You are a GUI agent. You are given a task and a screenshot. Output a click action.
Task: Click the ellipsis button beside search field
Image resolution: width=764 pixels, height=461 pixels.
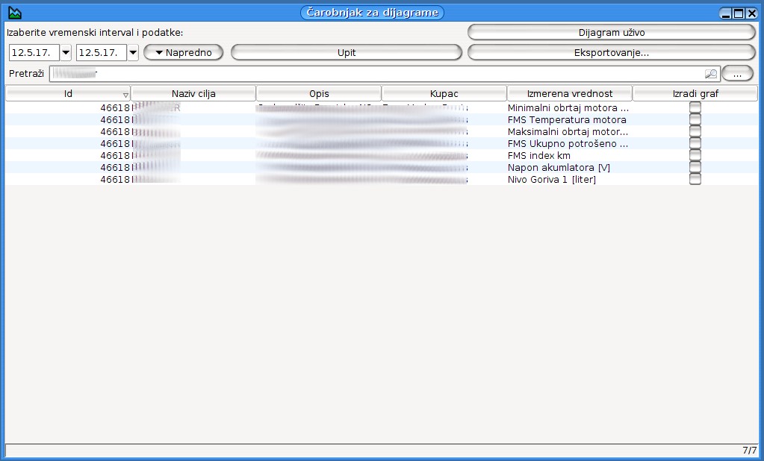coord(737,74)
